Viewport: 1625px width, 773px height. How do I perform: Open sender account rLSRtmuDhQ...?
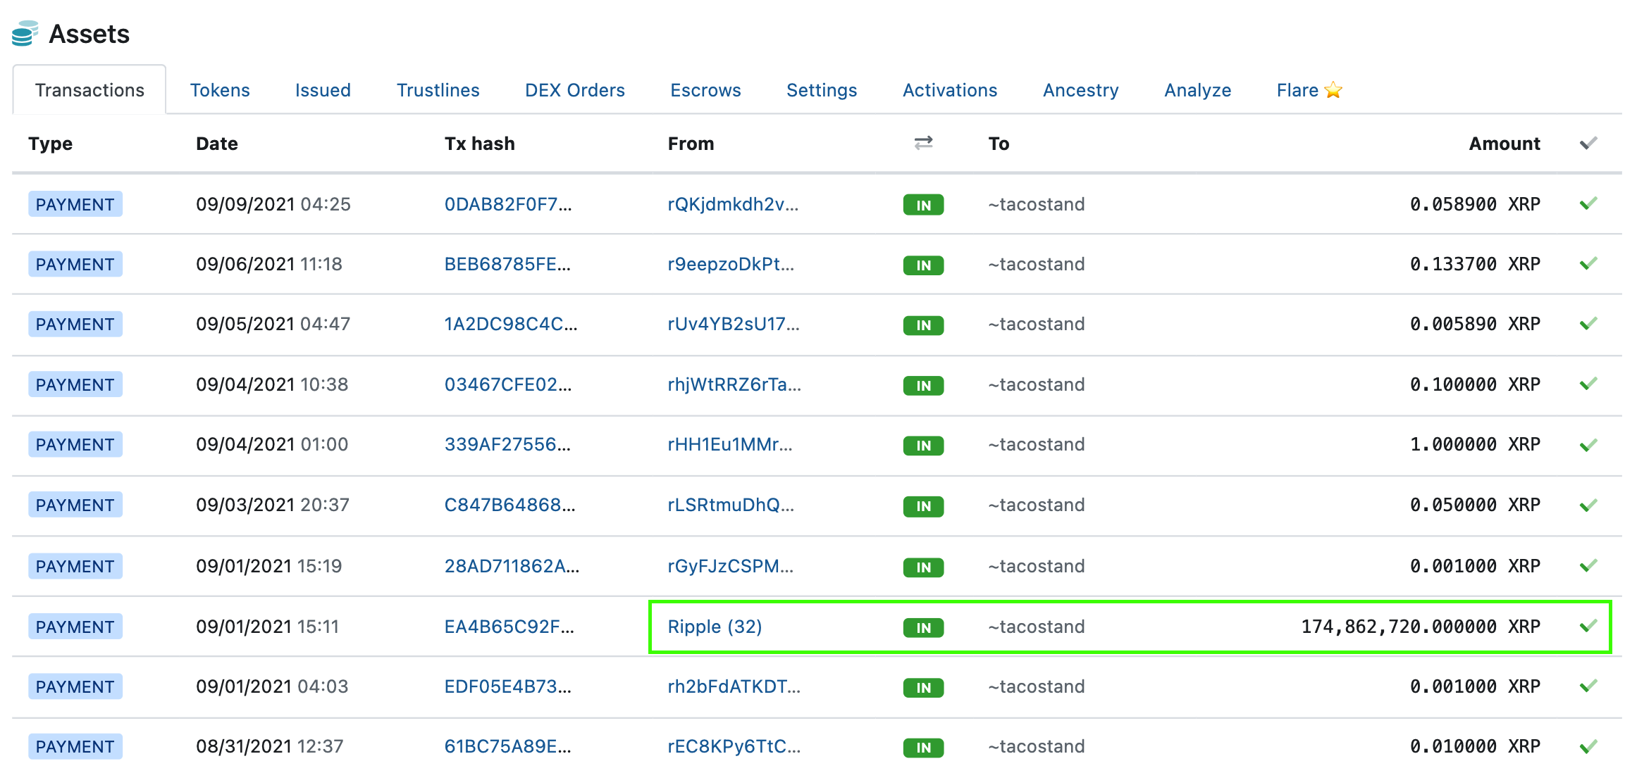[x=731, y=505]
